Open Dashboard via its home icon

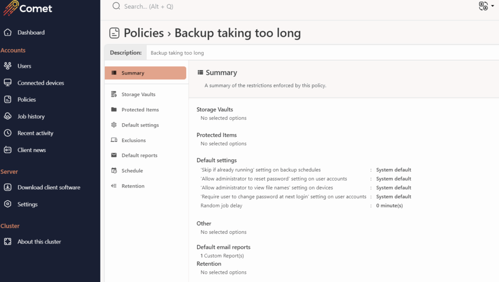[x=7, y=33]
